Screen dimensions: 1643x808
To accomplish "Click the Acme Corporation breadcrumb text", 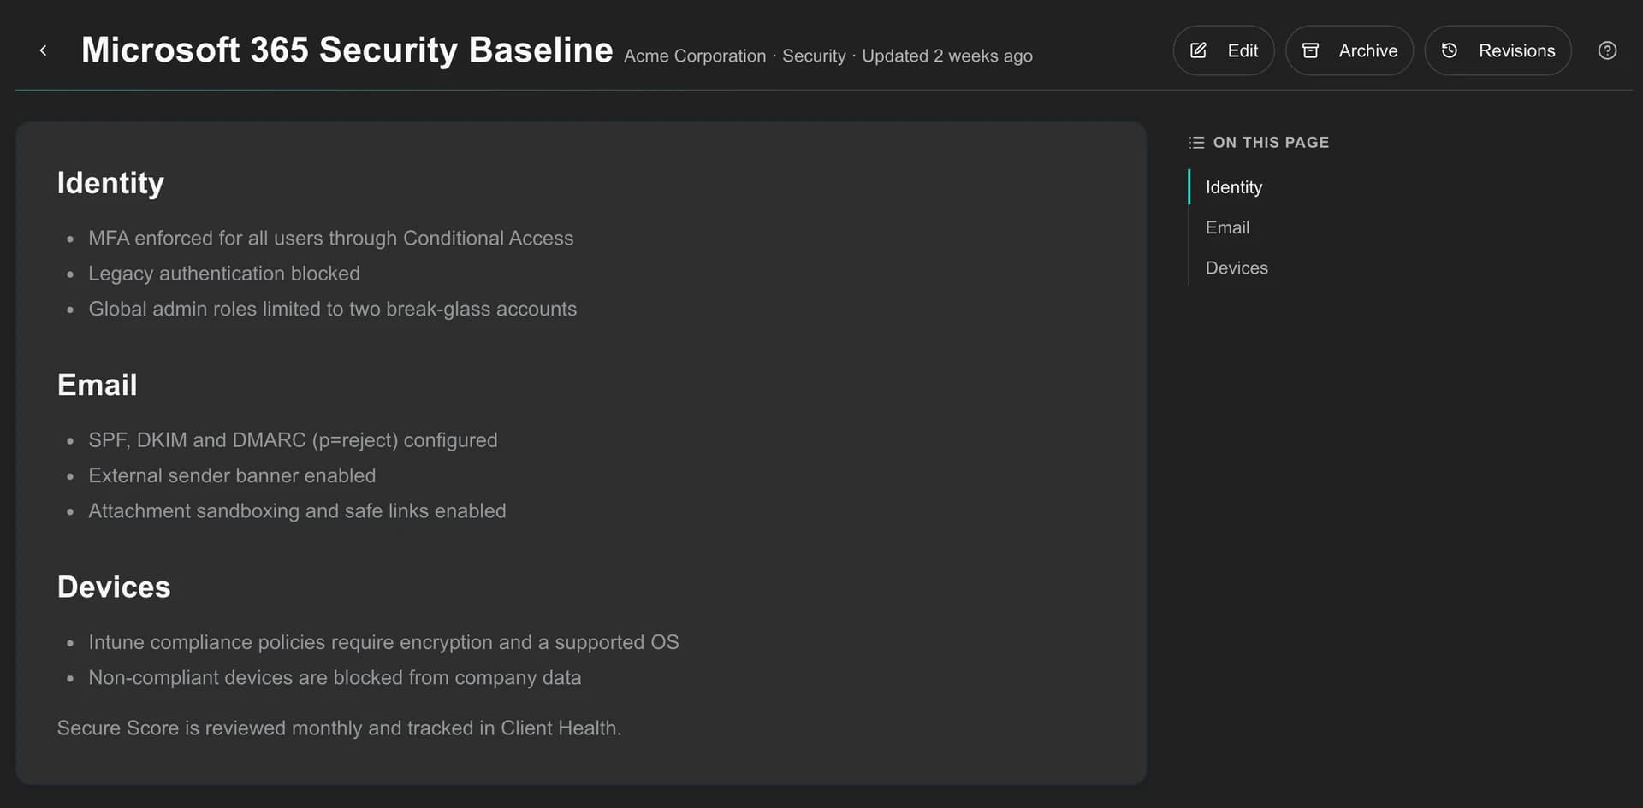I will (695, 56).
